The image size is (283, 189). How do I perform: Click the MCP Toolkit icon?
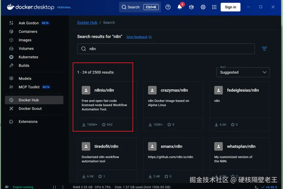click(x=11, y=87)
